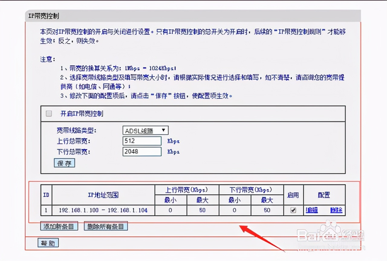This screenshot has width=387, height=261.
Task: Click the dropdown arrow beside ADSL线路
Action: click(x=164, y=130)
